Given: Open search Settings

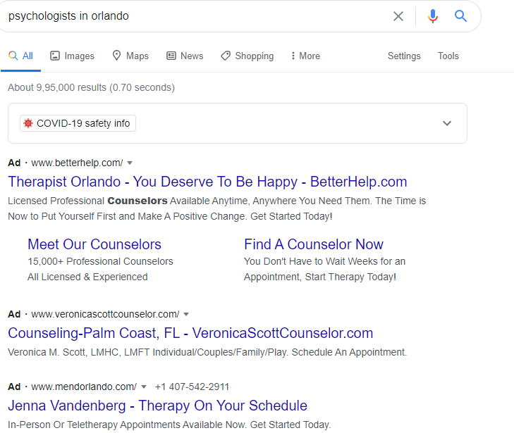Looking at the screenshot, I should pyautogui.click(x=404, y=56).
